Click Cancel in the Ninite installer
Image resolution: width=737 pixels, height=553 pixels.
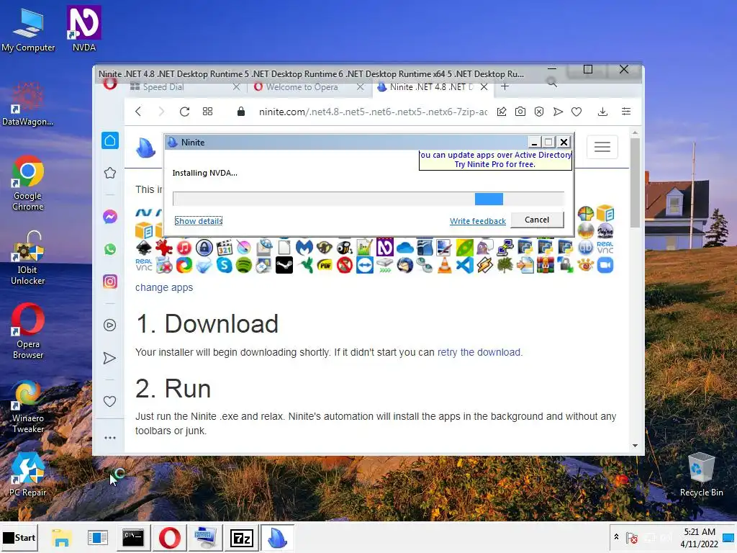coord(537,220)
